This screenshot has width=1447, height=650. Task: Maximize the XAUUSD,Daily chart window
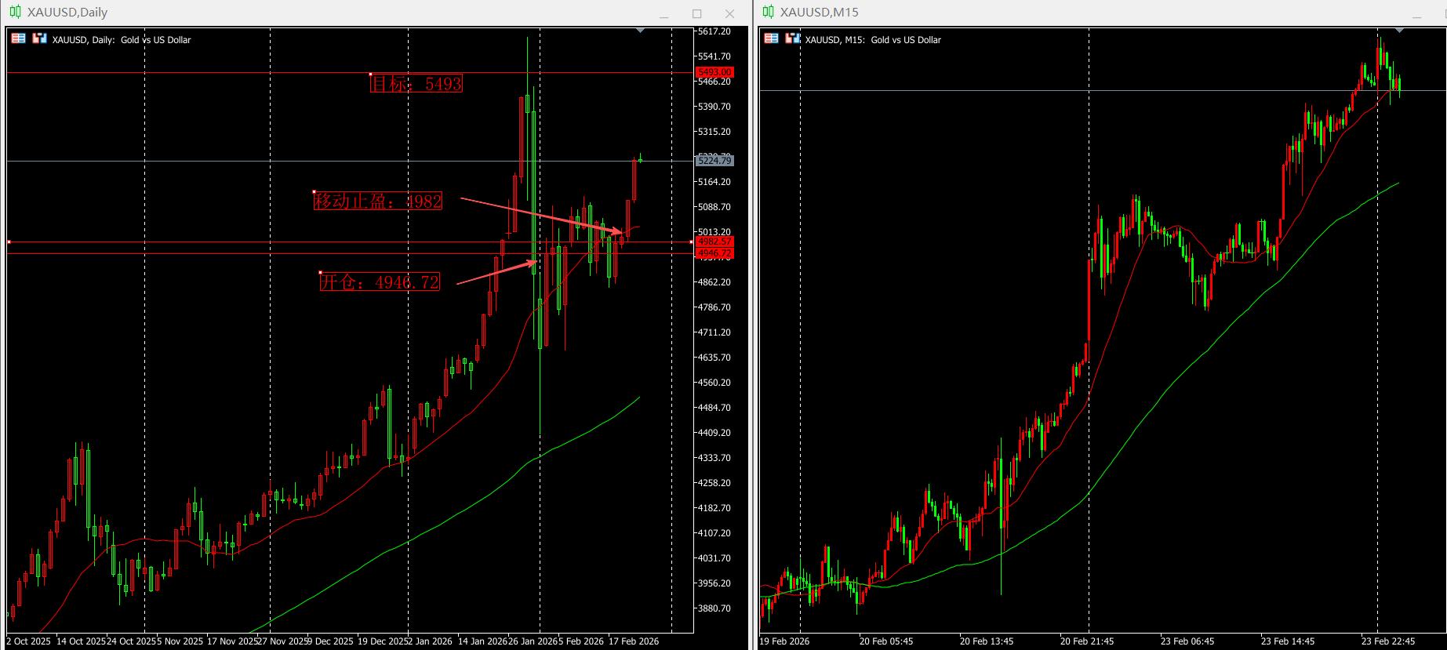click(696, 13)
